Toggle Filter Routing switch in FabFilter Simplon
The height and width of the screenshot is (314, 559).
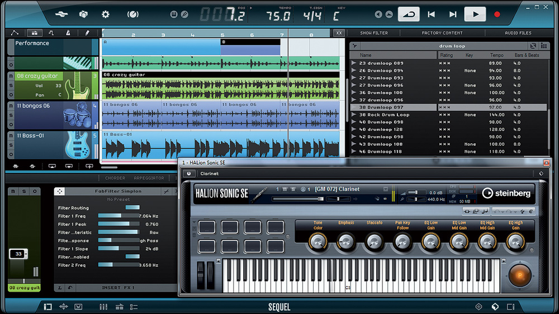coord(132,207)
